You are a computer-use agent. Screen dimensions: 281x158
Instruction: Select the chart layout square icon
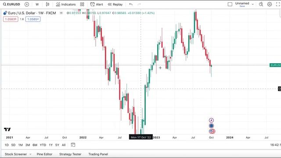(230, 4)
